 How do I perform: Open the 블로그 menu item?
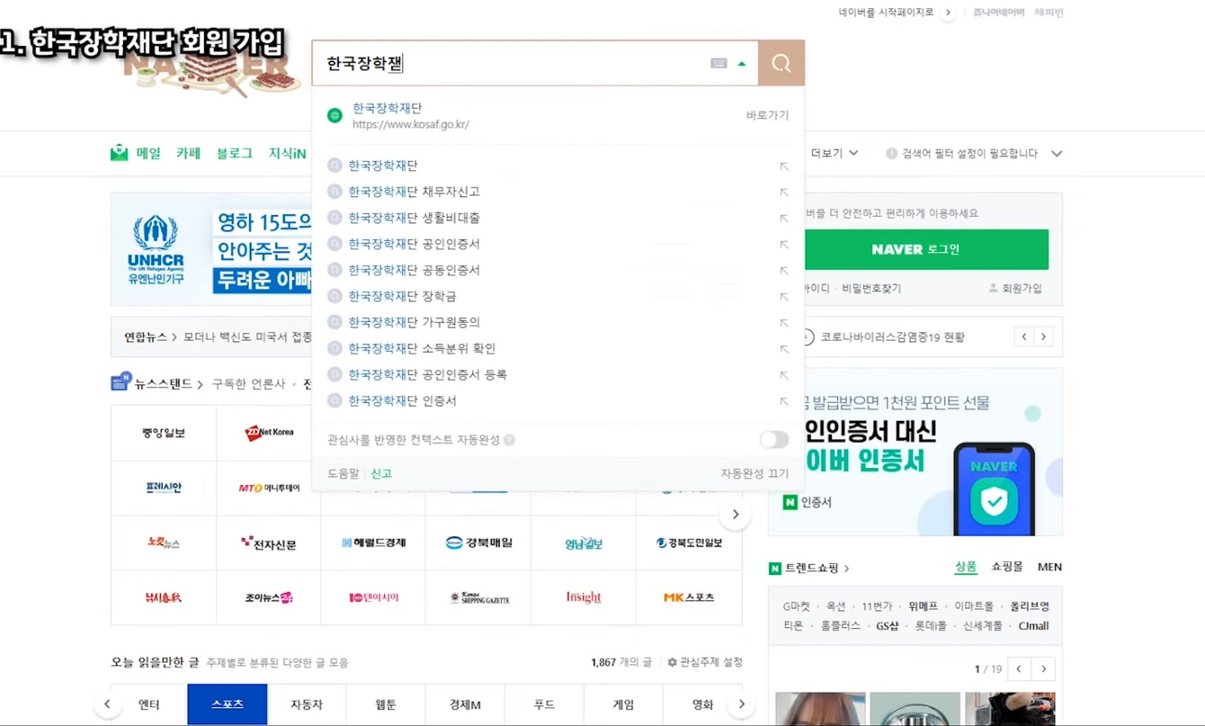(235, 153)
